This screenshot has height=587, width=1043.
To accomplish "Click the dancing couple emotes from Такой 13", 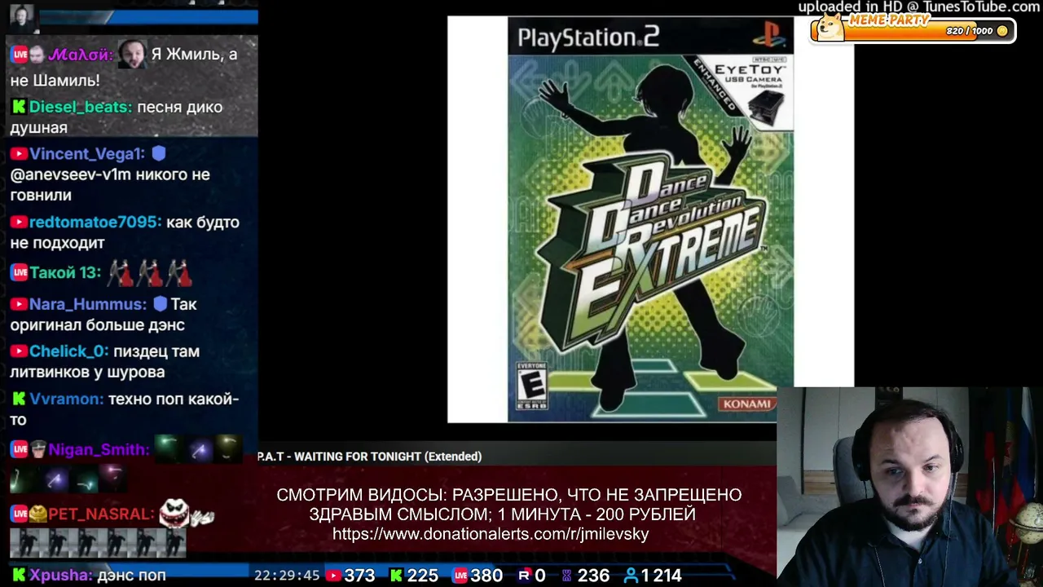I will tap(150, 273).
